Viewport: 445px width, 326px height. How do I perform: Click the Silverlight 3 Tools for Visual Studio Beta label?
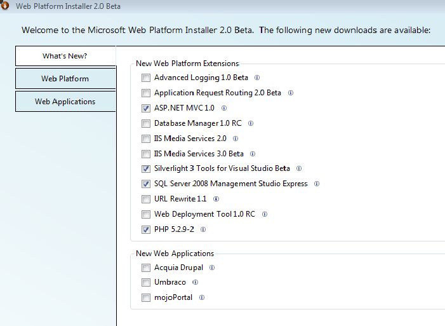(222, 168)
